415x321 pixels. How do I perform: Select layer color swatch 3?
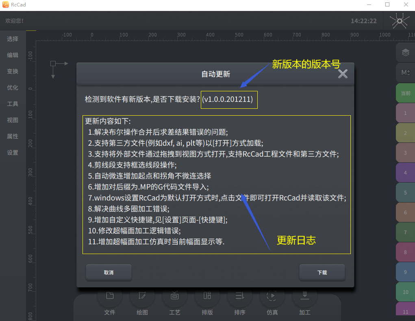[406, 153]
